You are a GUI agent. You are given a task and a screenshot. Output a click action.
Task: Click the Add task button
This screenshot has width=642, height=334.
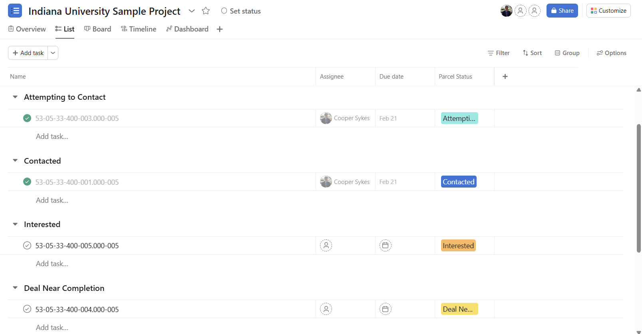click(28, 53)
